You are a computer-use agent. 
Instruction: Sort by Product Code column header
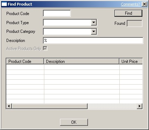pyautogui.click(x=25, y=62)
